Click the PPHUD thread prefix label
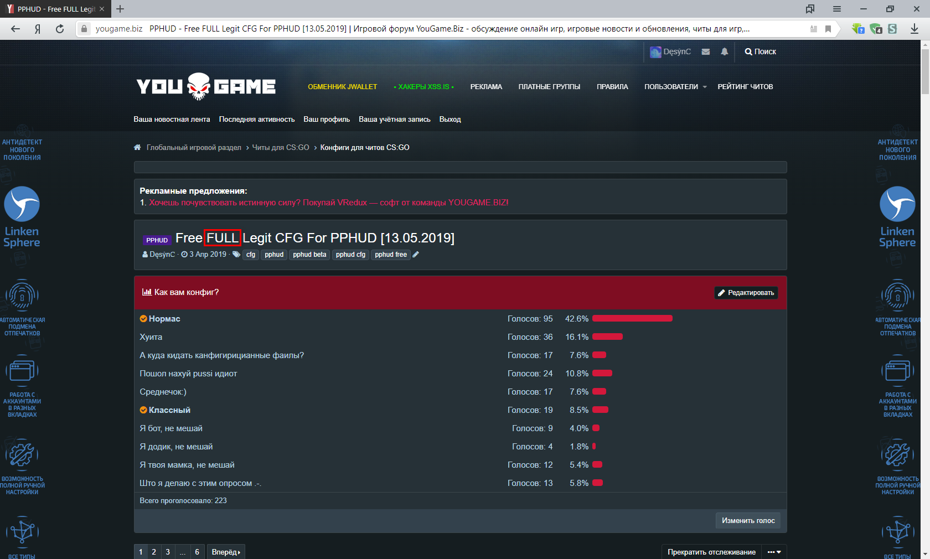930x559 pixels. [157, 240]
